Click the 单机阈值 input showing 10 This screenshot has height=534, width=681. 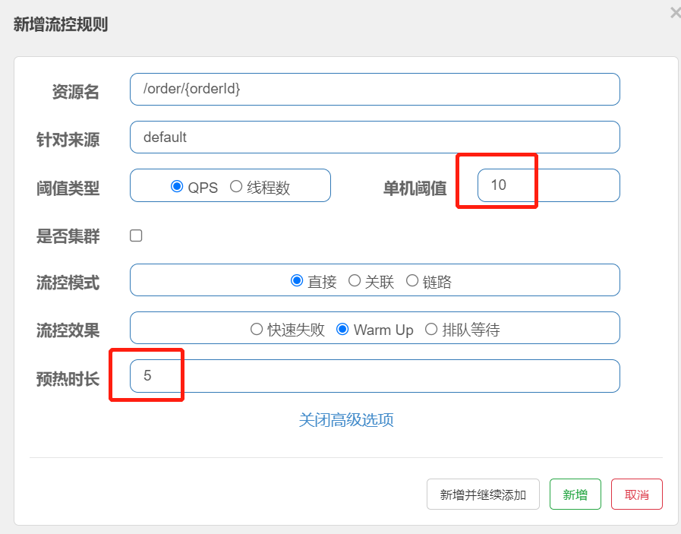tap(549, 185)
